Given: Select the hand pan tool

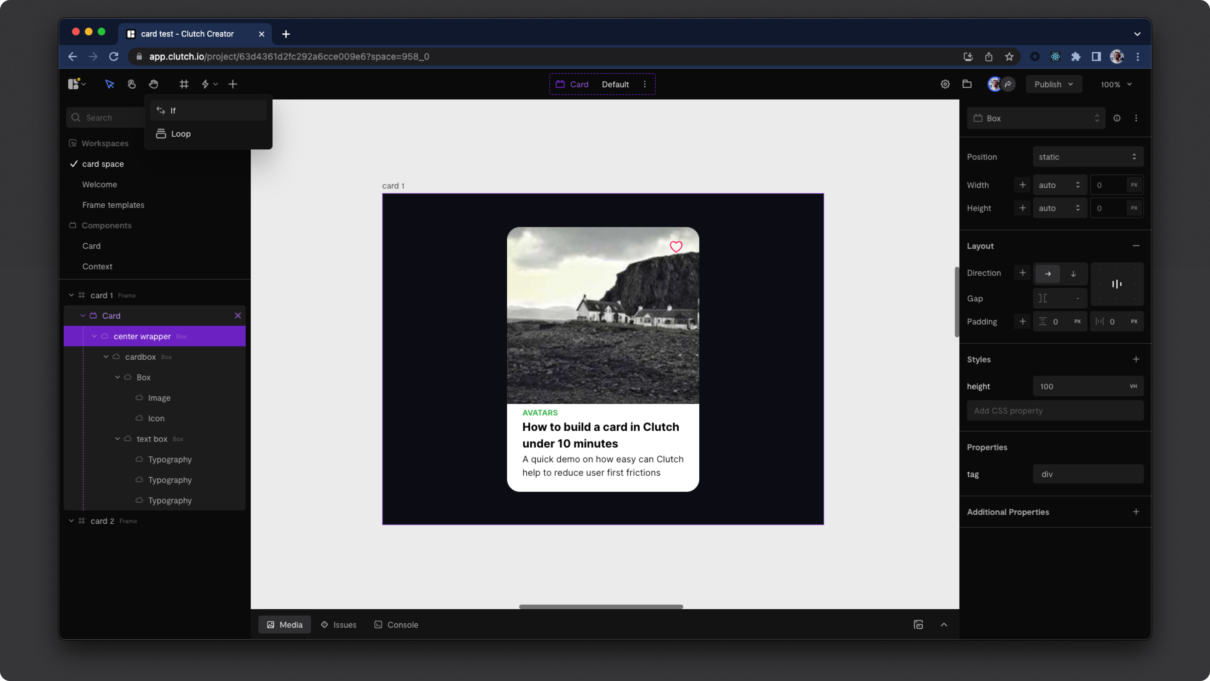Looking at the screenshot, I should [x=153, y=84].
